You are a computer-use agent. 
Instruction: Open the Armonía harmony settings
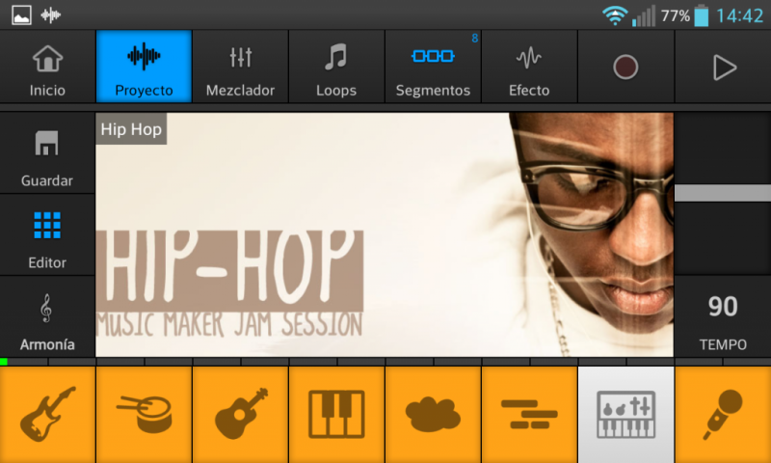click(x=47, y=318)
